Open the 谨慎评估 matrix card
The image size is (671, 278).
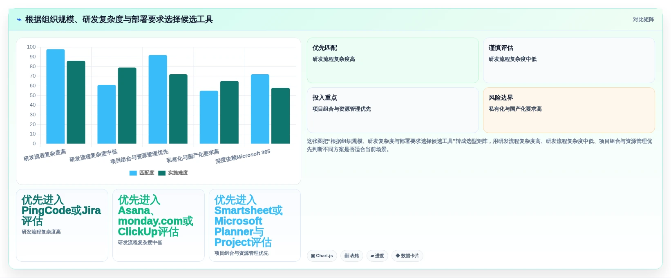569,60
